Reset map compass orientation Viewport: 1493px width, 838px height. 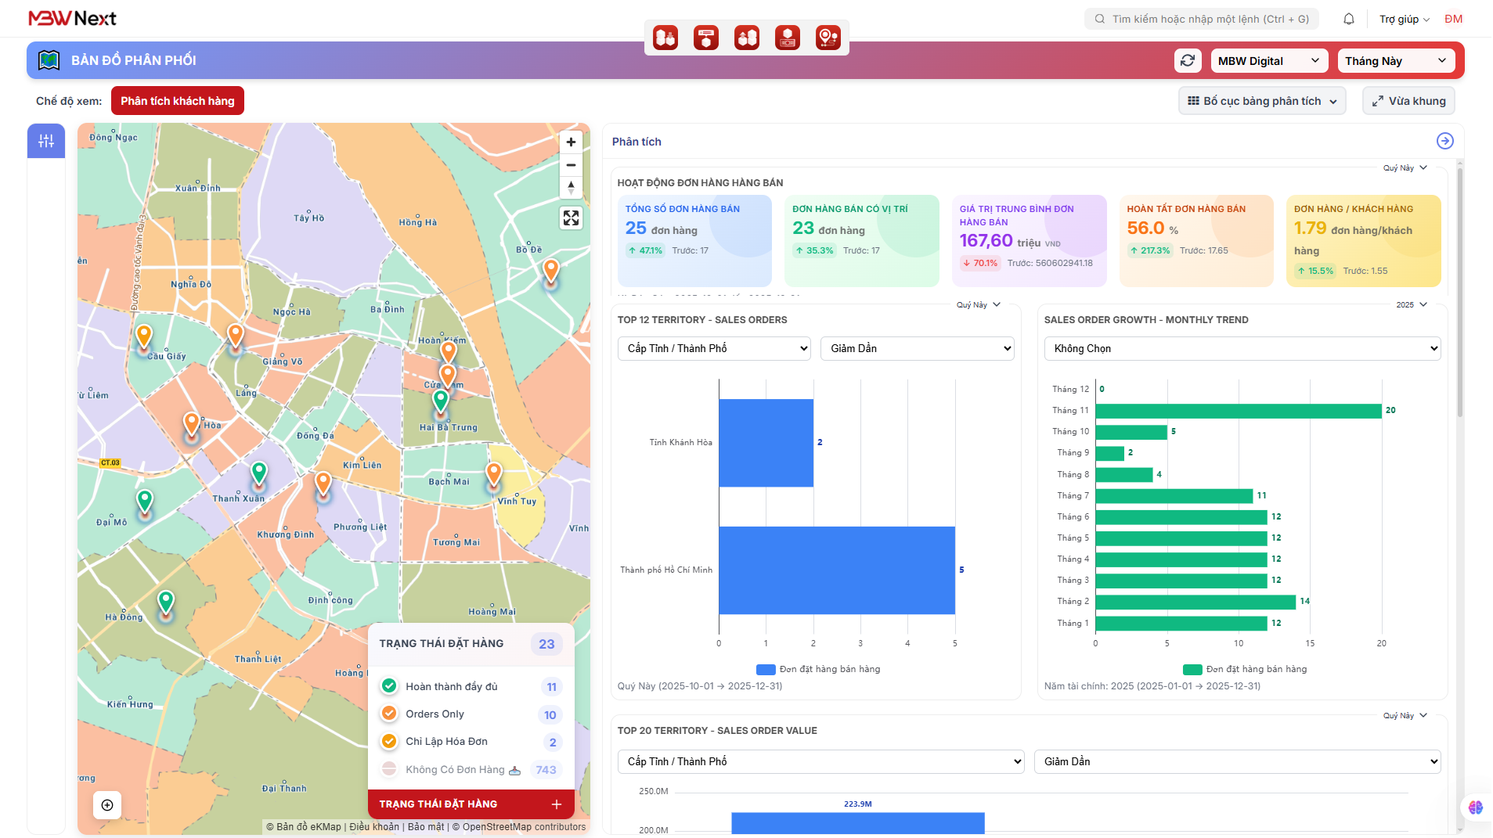click(x=571, y=187)
